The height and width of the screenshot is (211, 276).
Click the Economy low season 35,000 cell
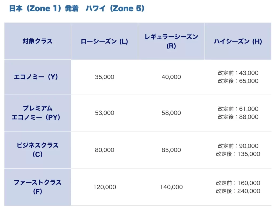coord(105,77)
